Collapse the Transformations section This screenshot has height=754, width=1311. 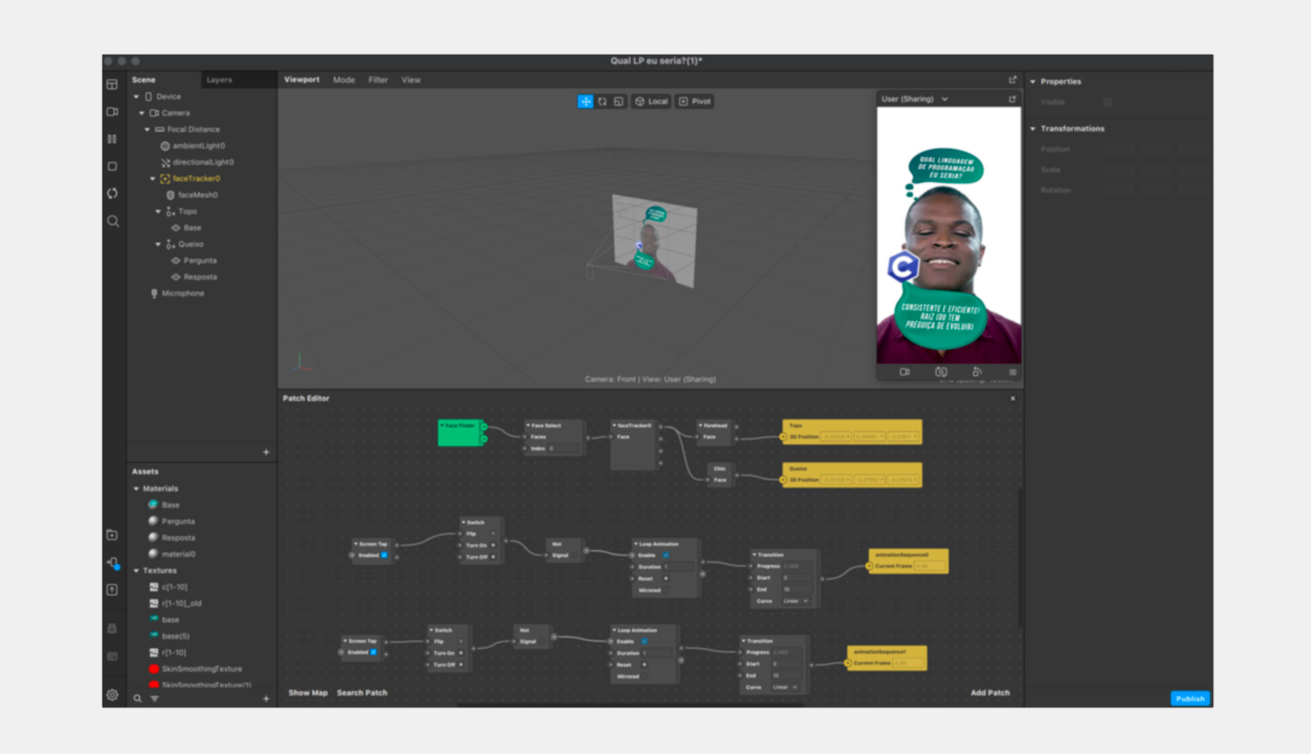[1033, 129]
